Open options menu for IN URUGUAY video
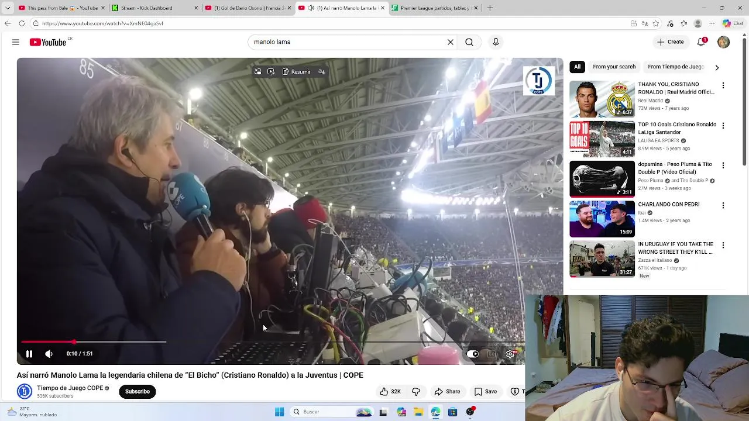749x421 pixels. (x=723, y=246)
